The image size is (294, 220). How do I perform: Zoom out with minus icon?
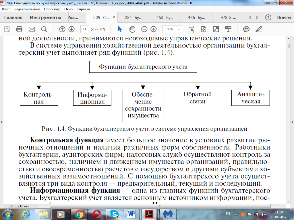144,29
